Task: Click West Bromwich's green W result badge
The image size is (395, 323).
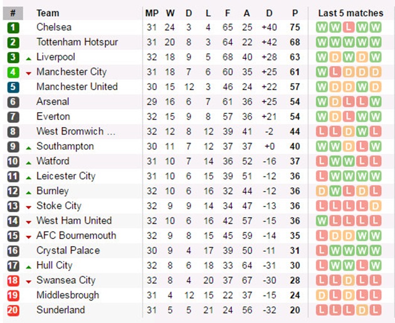Action: 362,131
